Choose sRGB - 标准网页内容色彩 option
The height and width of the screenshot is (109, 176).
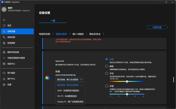pyautogui.click(x=68, y=91)
